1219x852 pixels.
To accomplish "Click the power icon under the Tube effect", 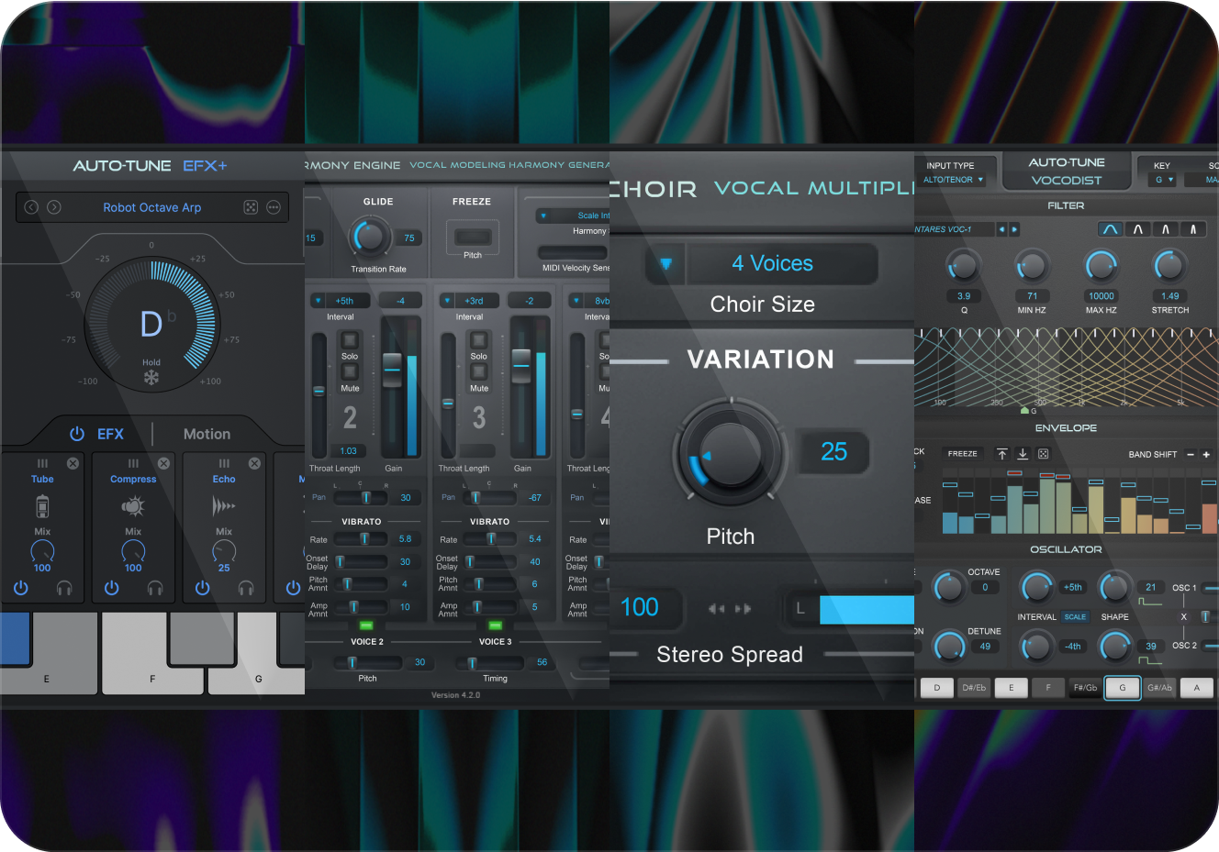I will [20, 588].
